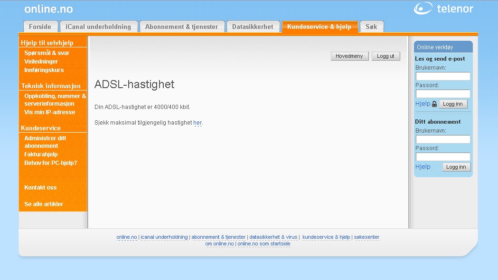Open Oppkobling, nummer & serverinformasjon
This screenshot has width=498, height=280.
[55, 100]
